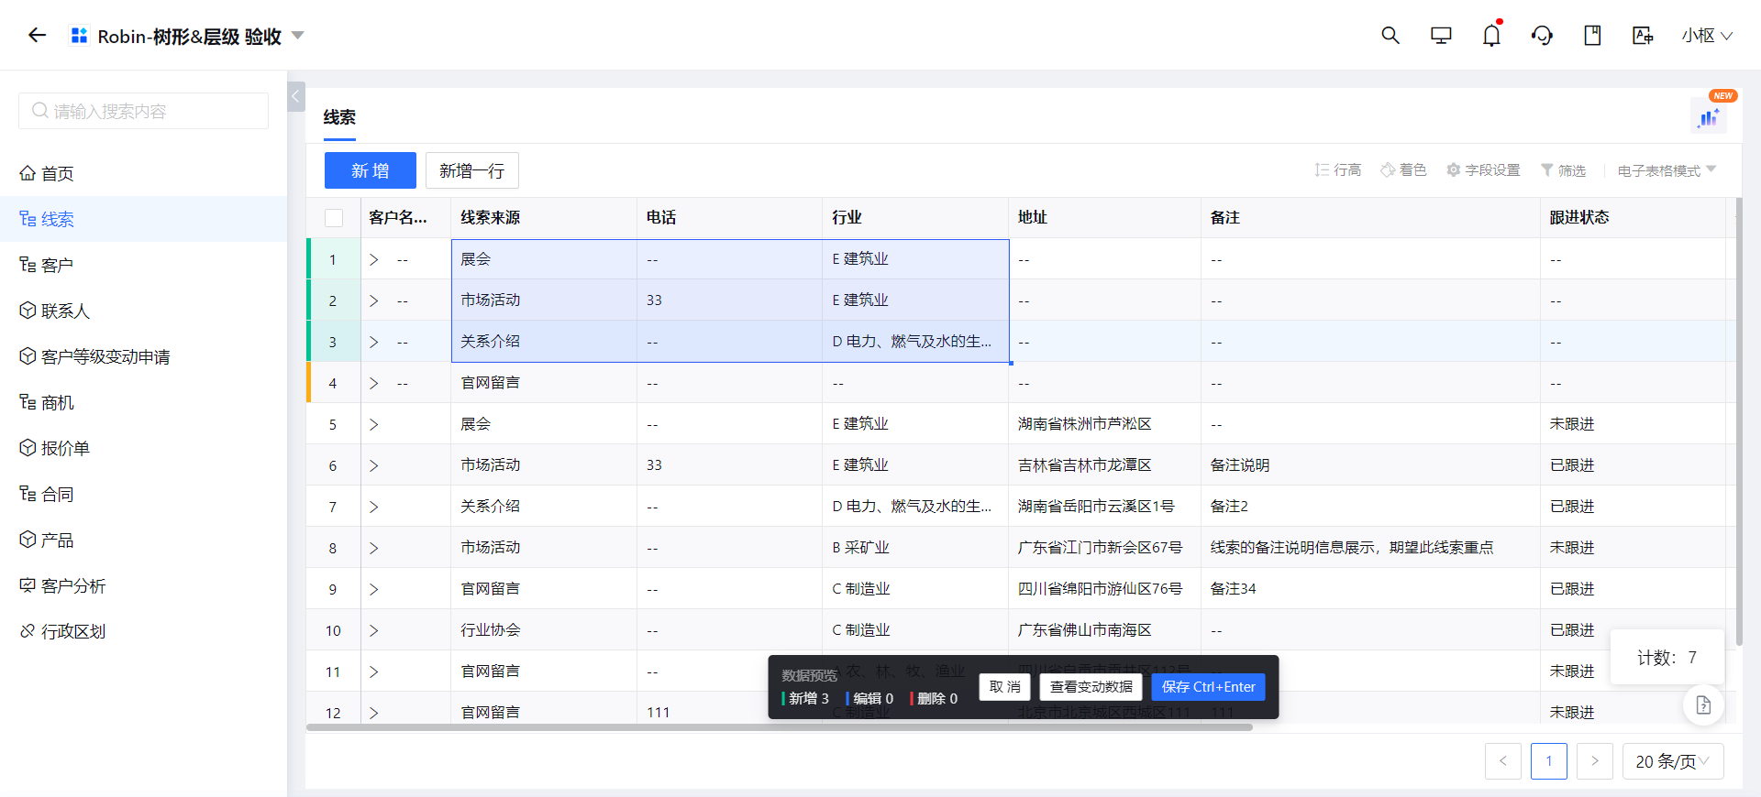Screen dimensions: 1761x797
Task: Open 报价单 in the sidebar
Action: coord(143,448)
